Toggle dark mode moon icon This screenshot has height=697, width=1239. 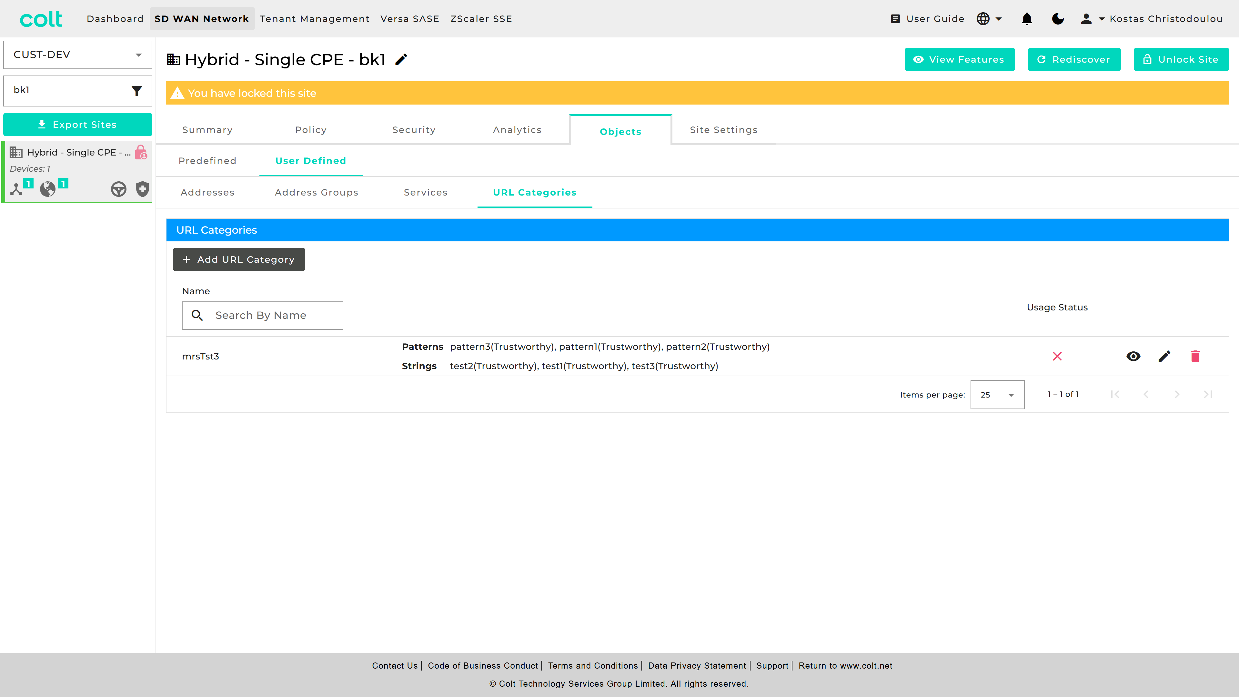coord(1058,19)
